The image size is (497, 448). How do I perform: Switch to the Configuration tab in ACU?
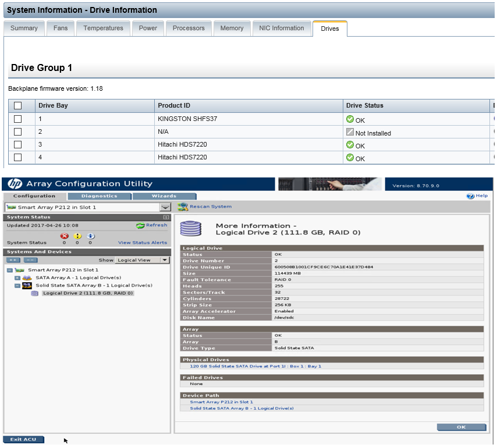(34, 196)
